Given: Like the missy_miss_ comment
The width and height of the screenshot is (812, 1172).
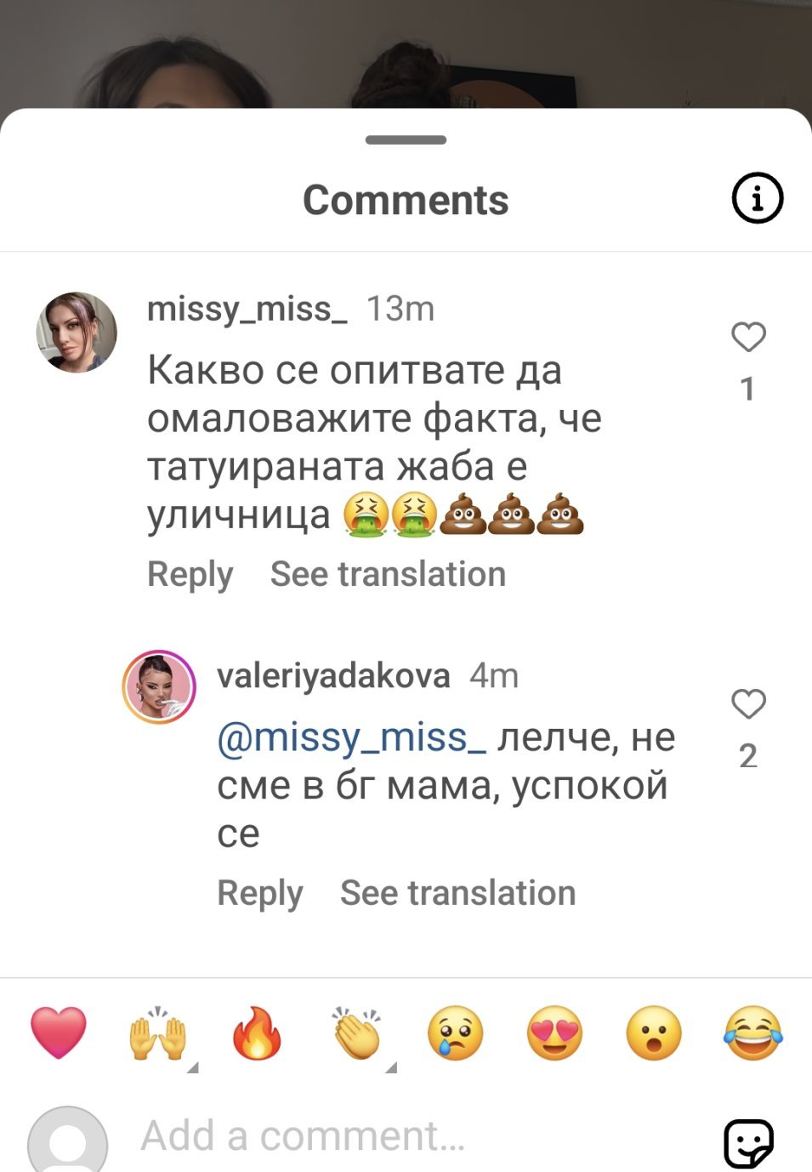Looking at the screenshot, I should (748, 338).
